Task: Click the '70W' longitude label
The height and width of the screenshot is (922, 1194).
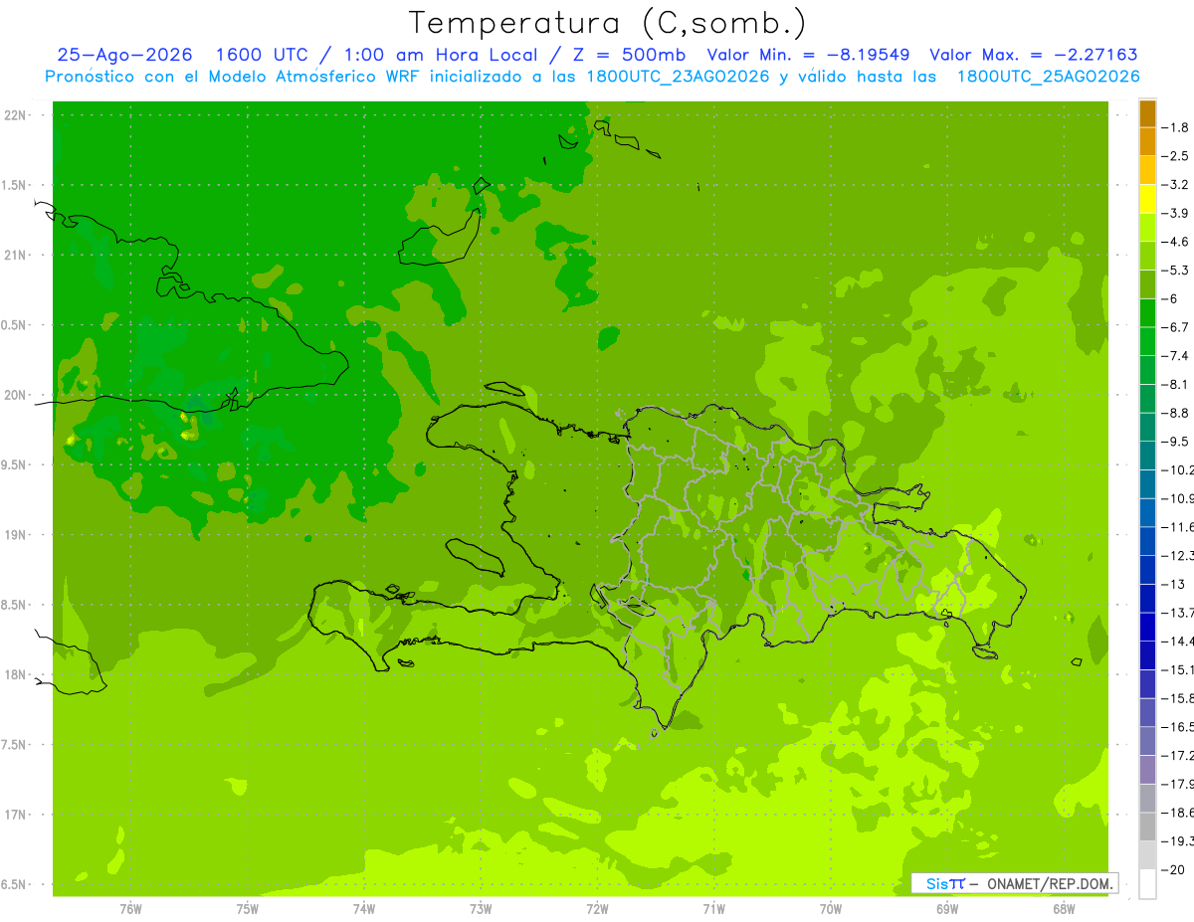Action: pyautogui.click(x=831, y=908)
